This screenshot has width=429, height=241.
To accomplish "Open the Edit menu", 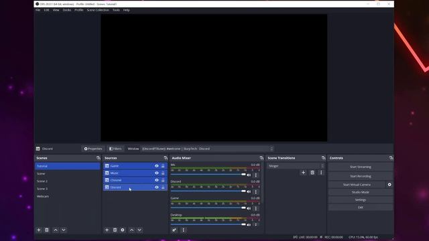I will point(46,10).
